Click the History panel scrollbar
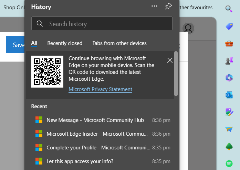Image resolution: width=240 pixels, height=170 pixels. 176,74
